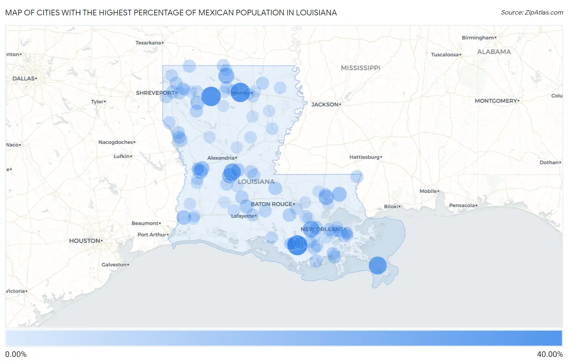The height and width of the screenshot is (363, 568).
Task: Click the Tyler city label
Action: click(97, 102)
